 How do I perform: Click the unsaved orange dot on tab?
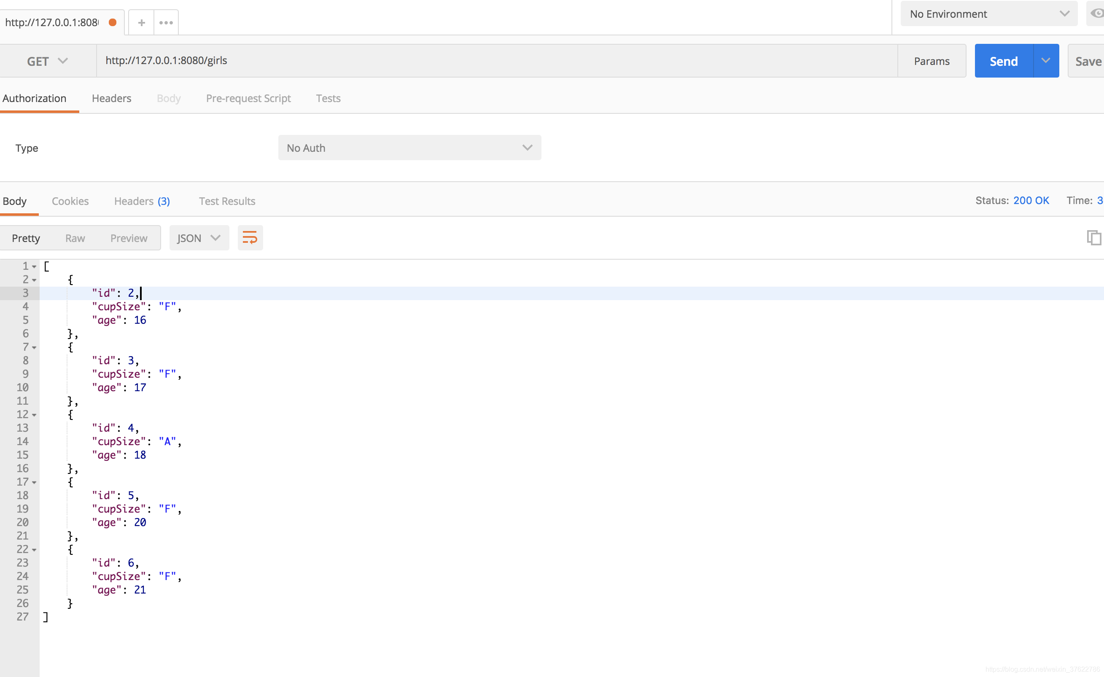(x=113, y=22)
